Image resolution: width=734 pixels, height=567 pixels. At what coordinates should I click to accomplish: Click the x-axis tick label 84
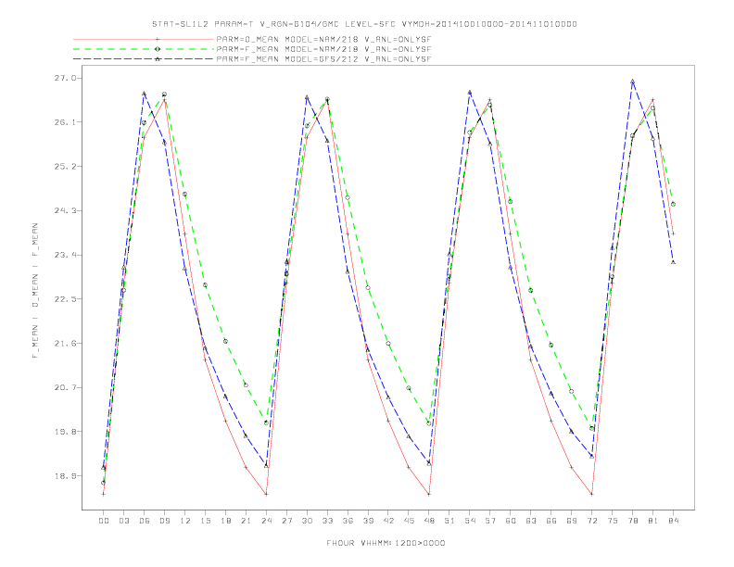tap(674, 521)
